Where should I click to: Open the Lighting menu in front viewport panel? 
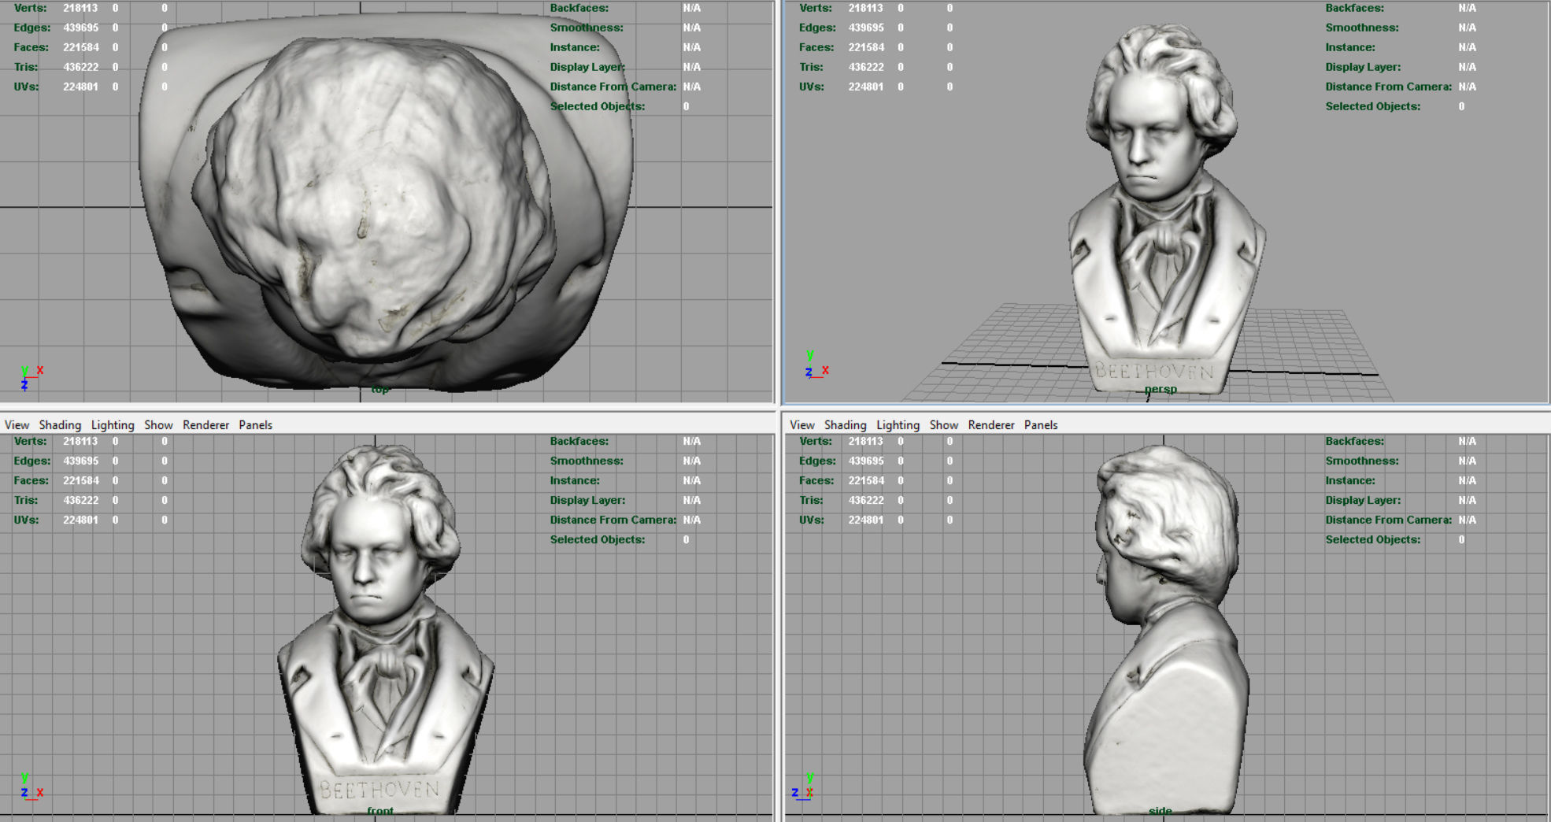coord(113,424)
